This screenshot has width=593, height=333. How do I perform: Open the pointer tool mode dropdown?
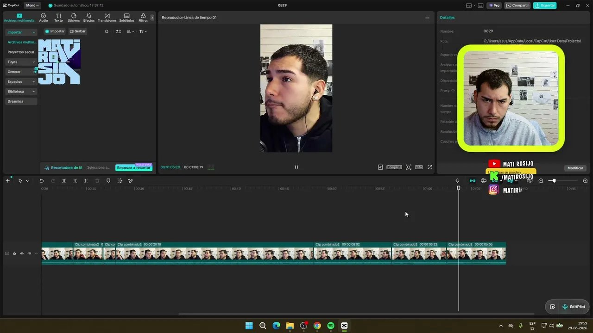pos(27,181)
